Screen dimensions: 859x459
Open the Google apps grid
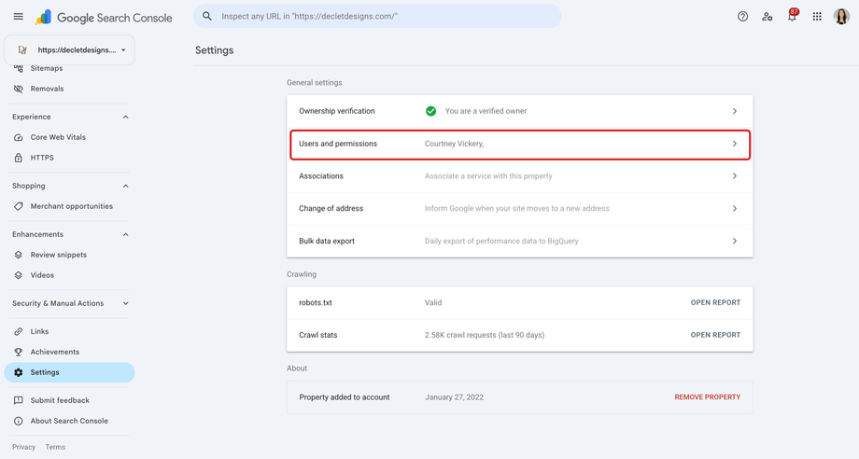[817, 17]
